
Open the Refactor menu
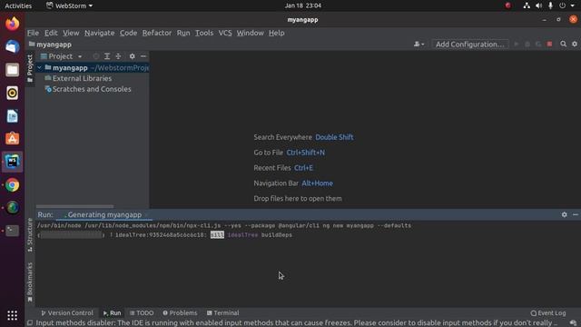point(157,33)
